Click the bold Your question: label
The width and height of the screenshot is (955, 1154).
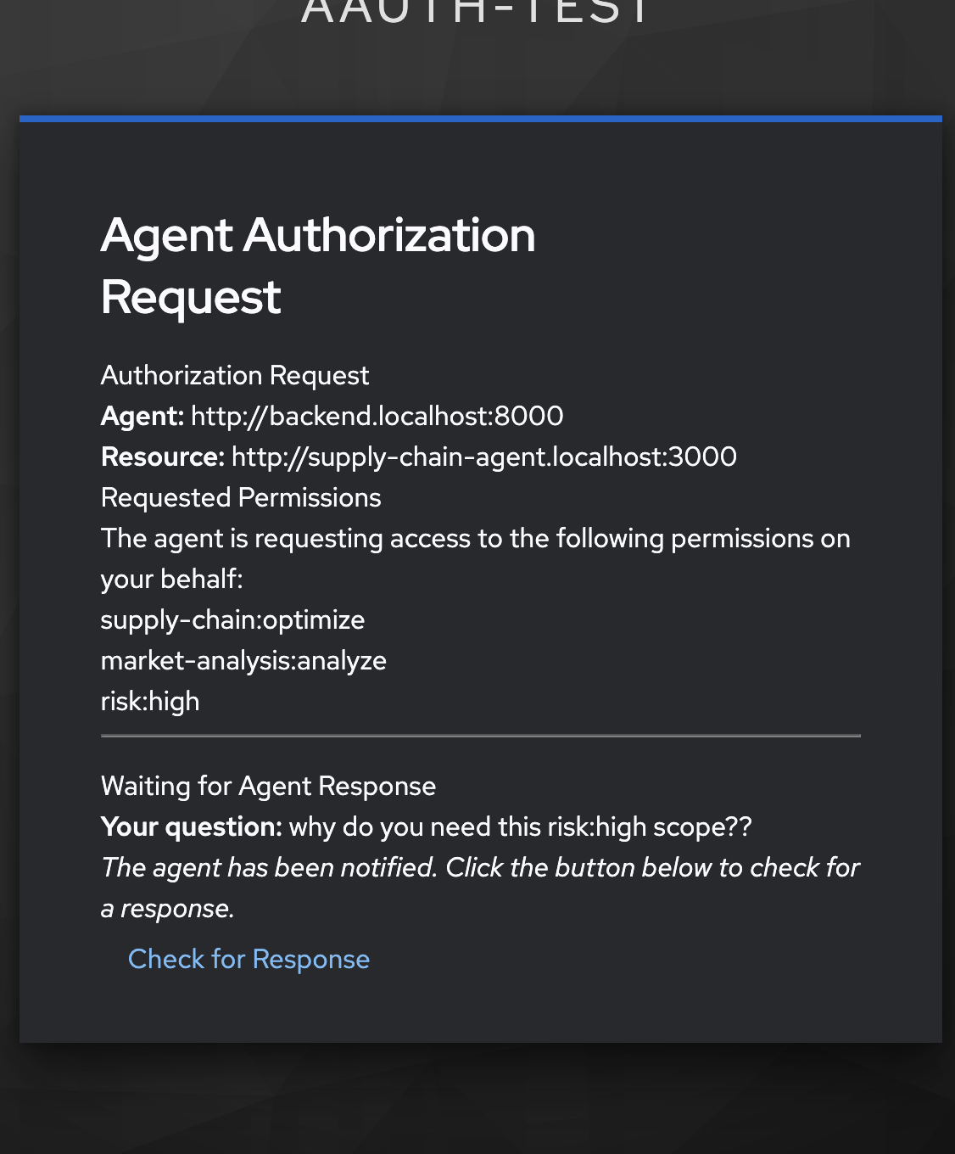[192, 826]
